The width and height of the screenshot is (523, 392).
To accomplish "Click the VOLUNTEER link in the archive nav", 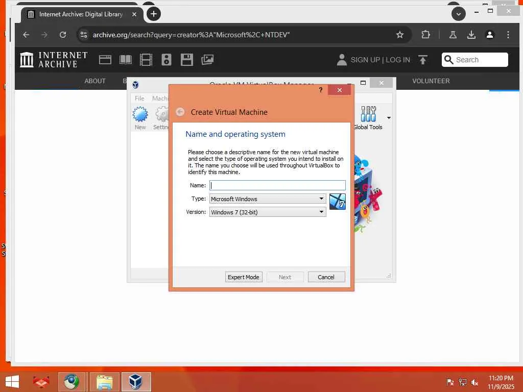I will click(431, 81).
